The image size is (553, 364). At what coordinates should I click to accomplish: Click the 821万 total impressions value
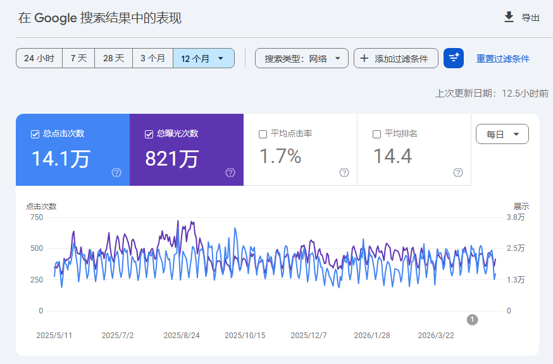point(172,159)
